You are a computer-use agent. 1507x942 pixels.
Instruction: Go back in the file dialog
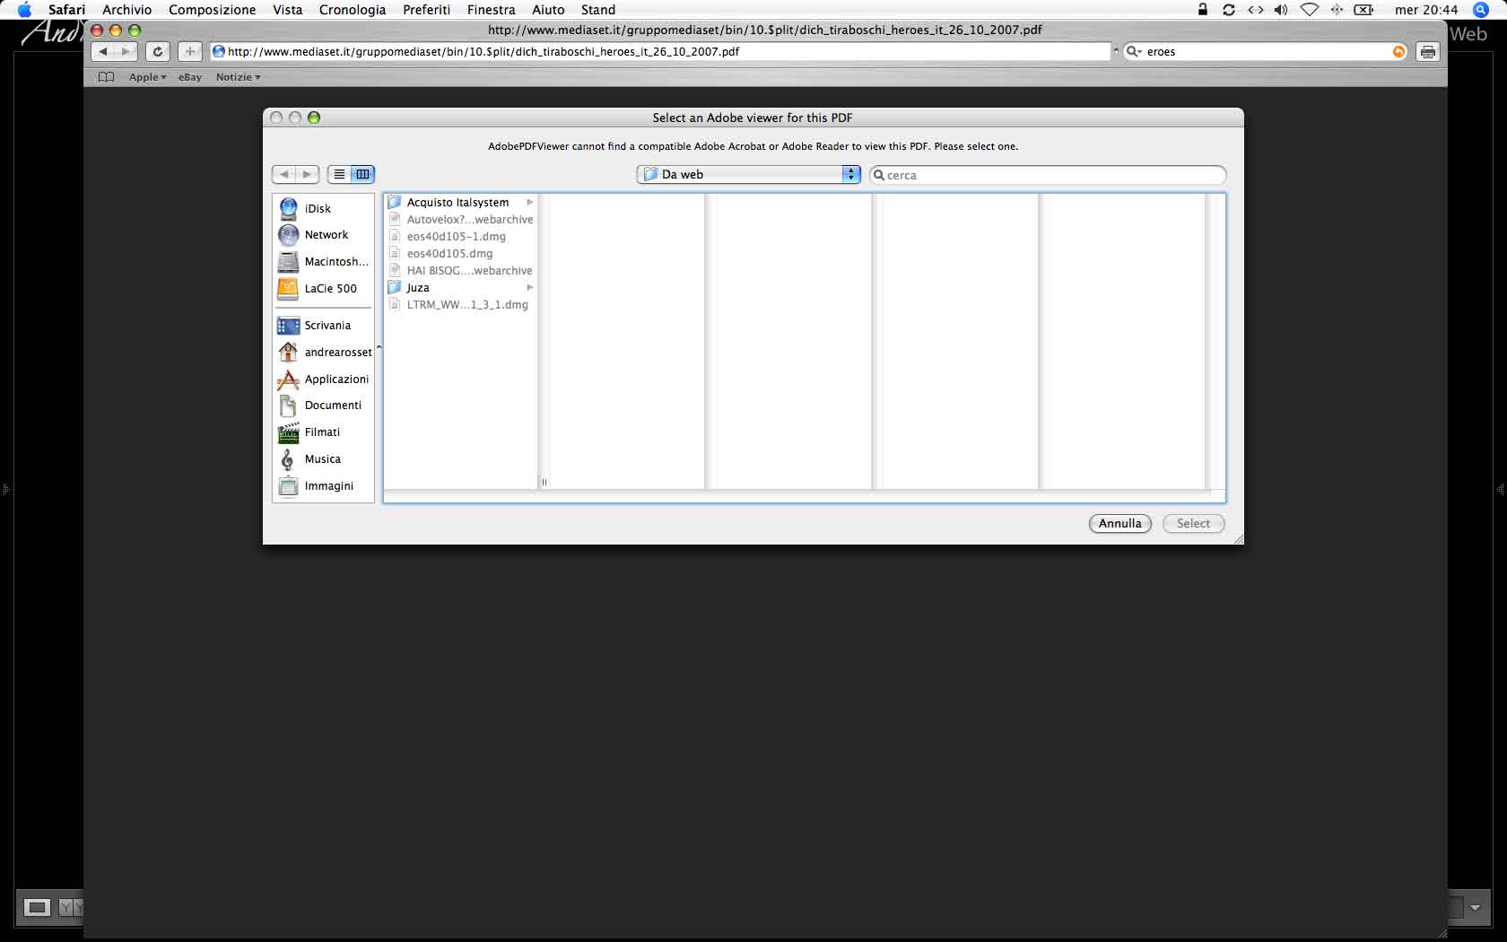tap(284, 174)
